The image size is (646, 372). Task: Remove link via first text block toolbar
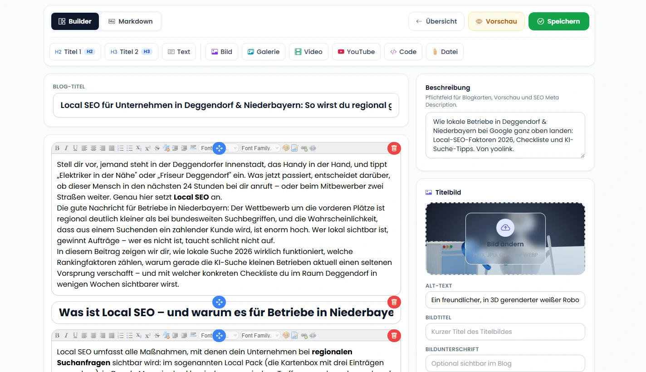tap(313, 148)
